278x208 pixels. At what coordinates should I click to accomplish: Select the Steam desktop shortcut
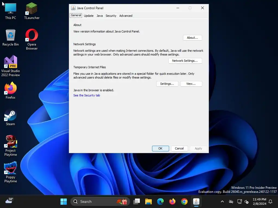(11, 118)
